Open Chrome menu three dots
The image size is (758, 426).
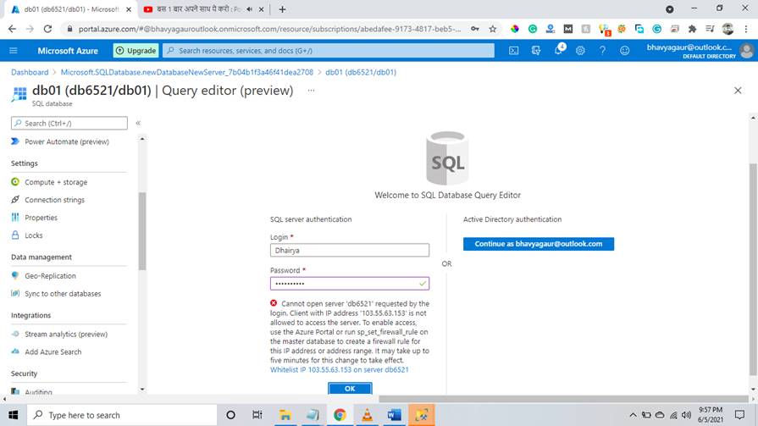point(746,29)
